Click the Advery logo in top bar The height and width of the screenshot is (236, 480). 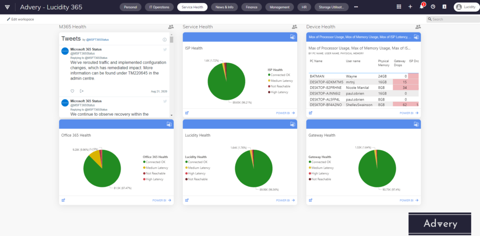[7, 7]
